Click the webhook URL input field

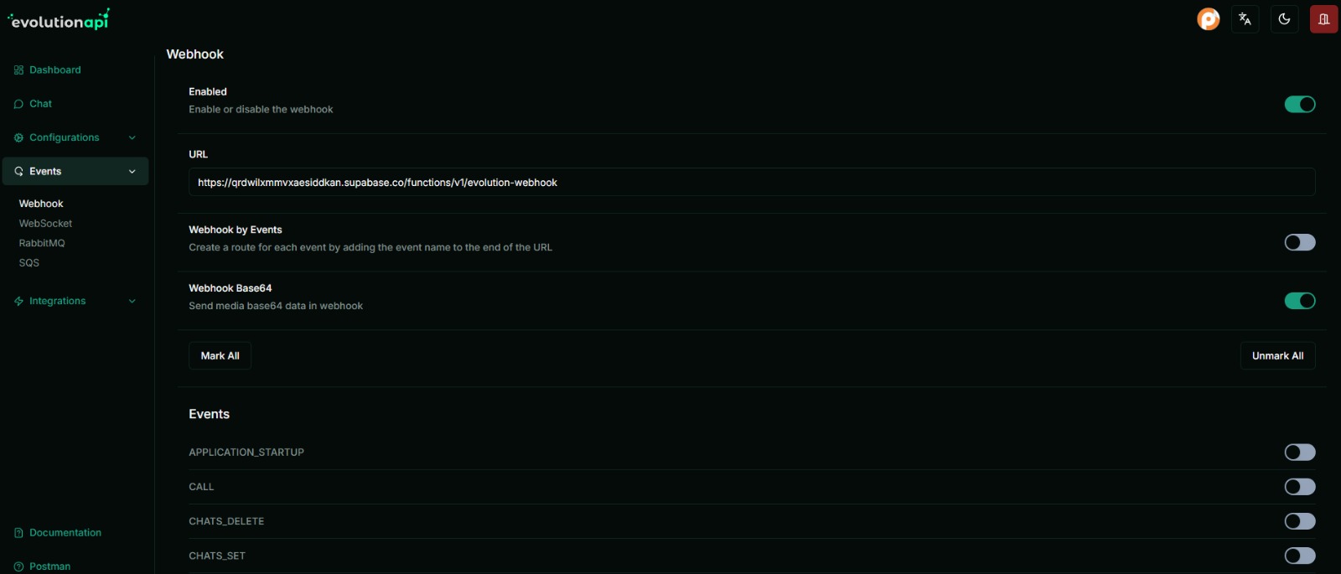[x=751, y=183]
